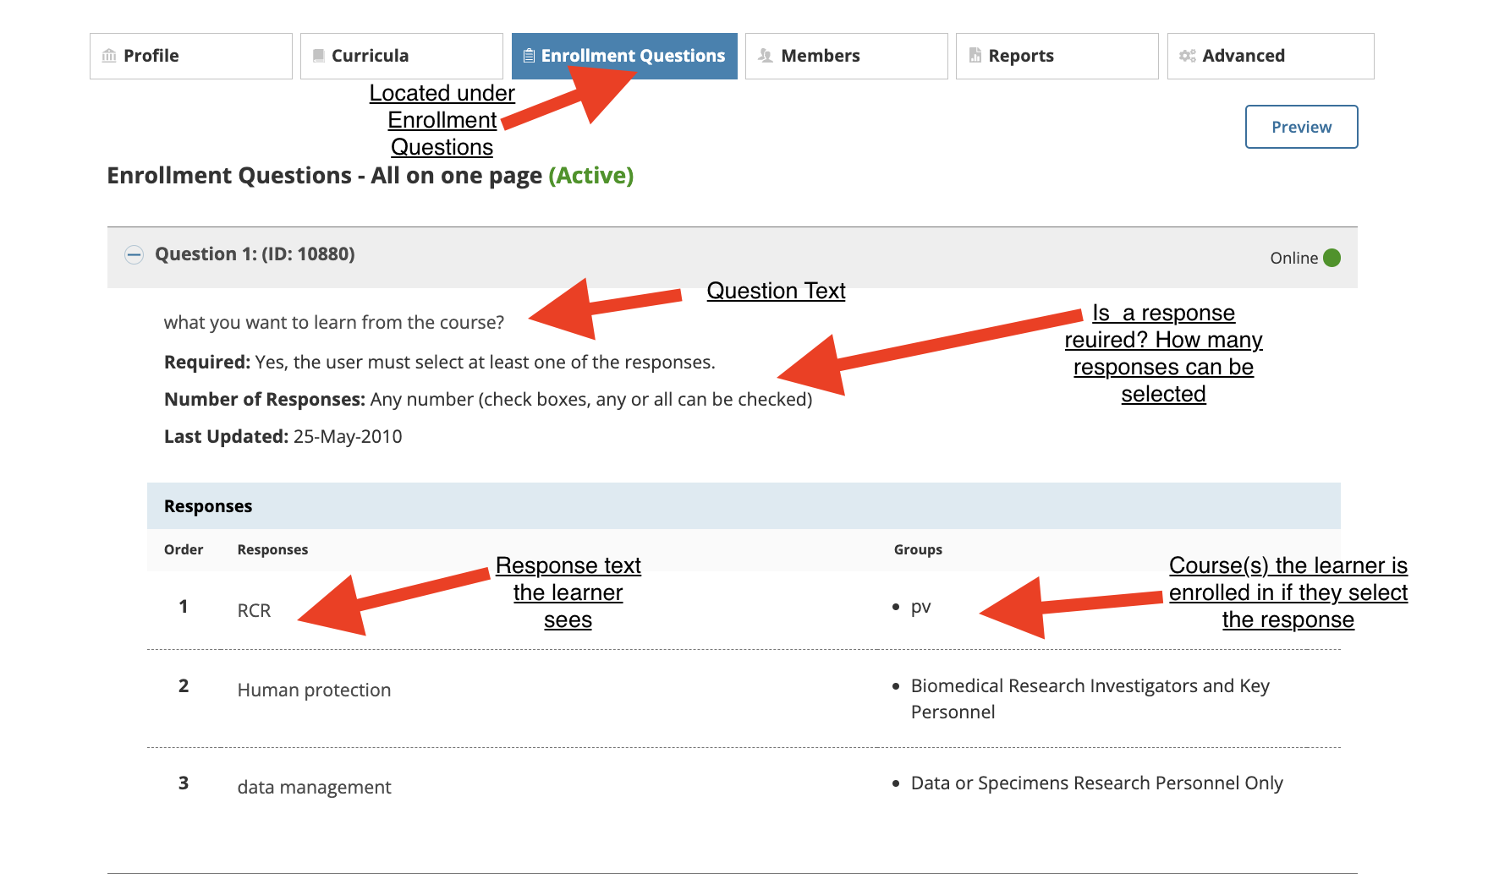The image size is (1499, 884).
Task: Click the Reports document icon
Action: (x=975, y=56)
